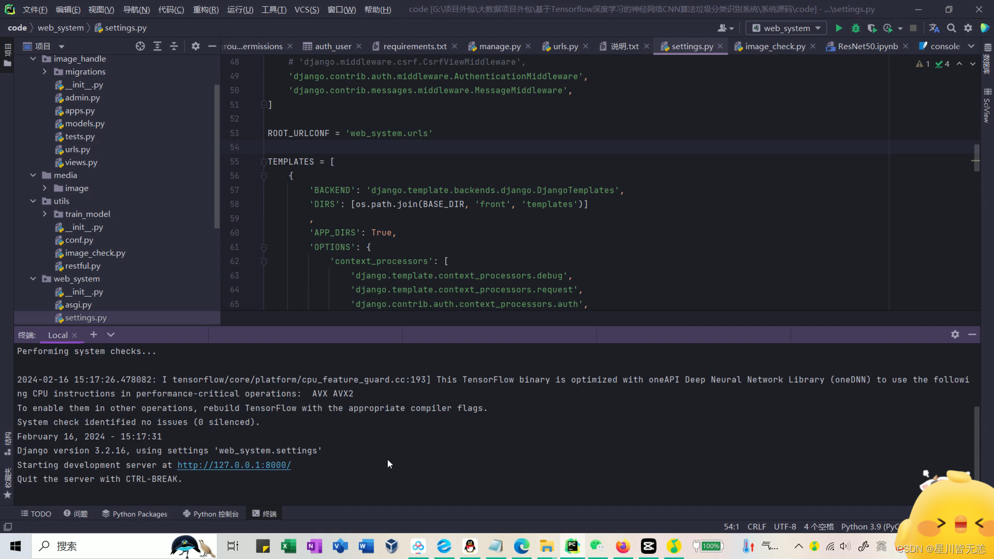Open terminal panel settings gear

pos(955,334)
